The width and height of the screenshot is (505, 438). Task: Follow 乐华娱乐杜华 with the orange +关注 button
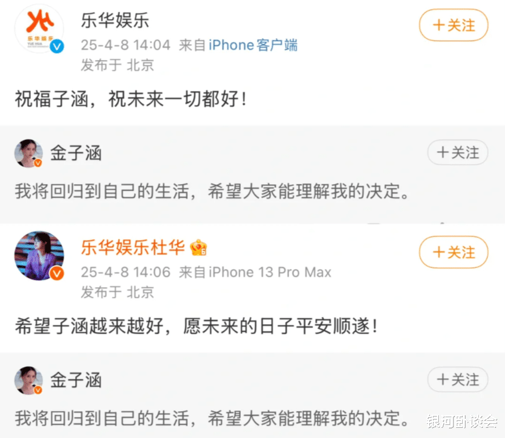pyautogui.click(x=454, y=252)
